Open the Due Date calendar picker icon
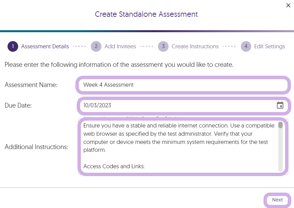This screenshot has width=294, height=208. 280,105
